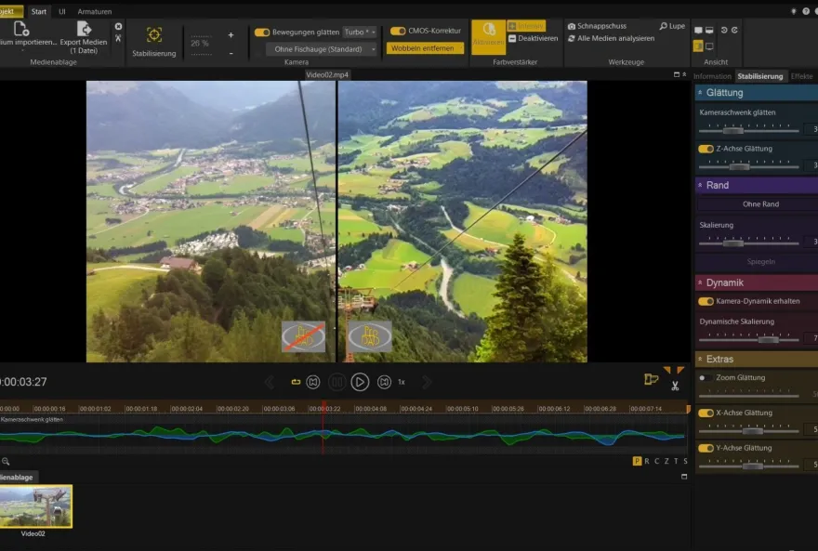The width and height of the screenshot is (818, 551).
Task: Toggle CMOS-Korrektur switch
Action: pyautogui.click(x=398, y=31)
